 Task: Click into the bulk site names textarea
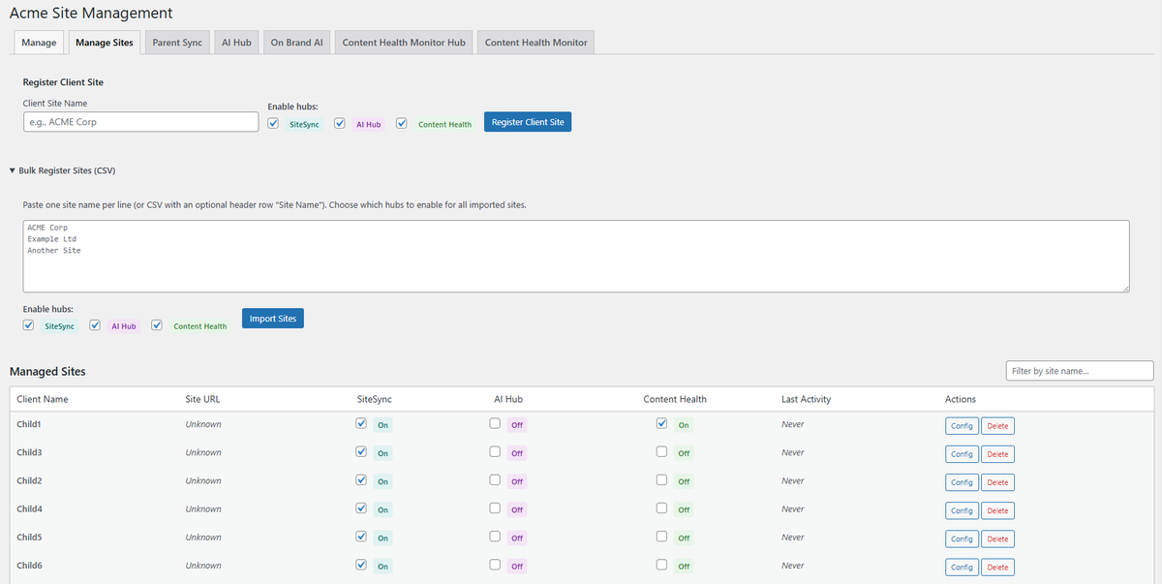click(576, 256)
